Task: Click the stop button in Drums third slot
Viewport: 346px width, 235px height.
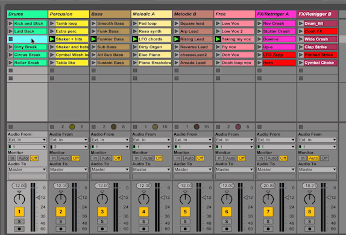Action: (x=10, y=39)
